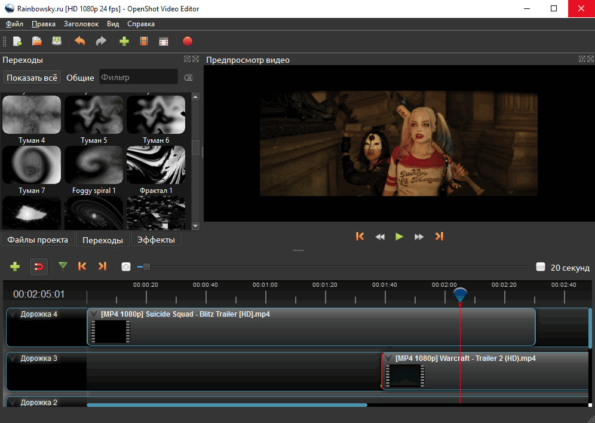This screenshot has width=595, height=423.
Task: Toggle the "Общие" transitions filter
Action: pos(80,78)
